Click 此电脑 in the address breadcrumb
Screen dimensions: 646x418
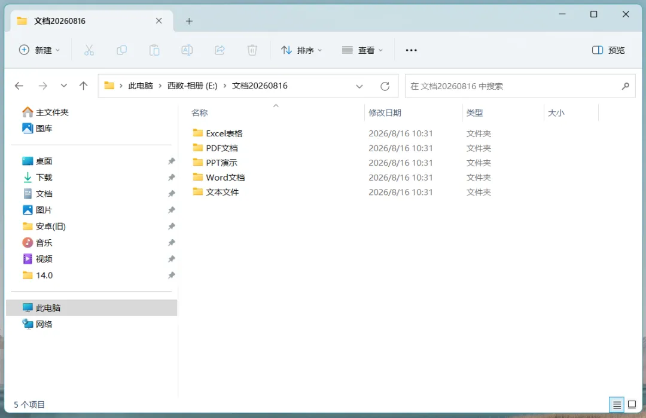pyautogui.click(x=141, y=86)
